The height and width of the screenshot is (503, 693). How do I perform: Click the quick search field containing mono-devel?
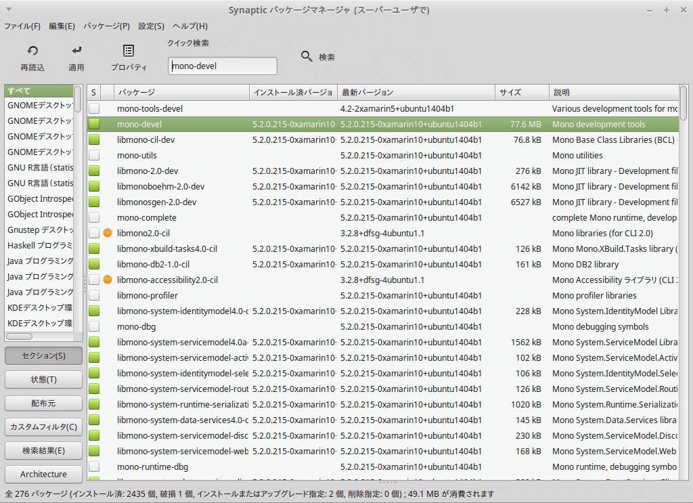tap(222, 66)
